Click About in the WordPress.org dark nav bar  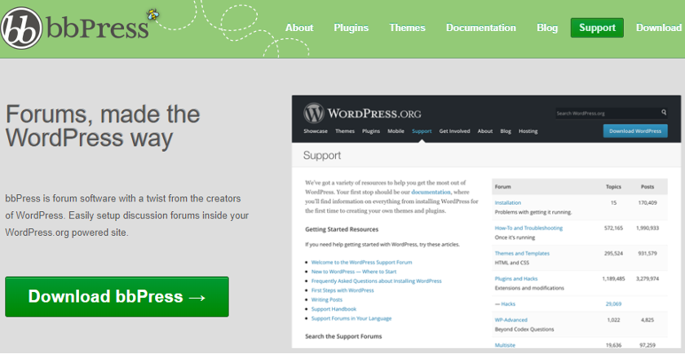click(x=485, y=131)
